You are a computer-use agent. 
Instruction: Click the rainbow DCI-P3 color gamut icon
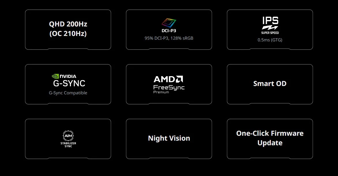pos(169,23)
